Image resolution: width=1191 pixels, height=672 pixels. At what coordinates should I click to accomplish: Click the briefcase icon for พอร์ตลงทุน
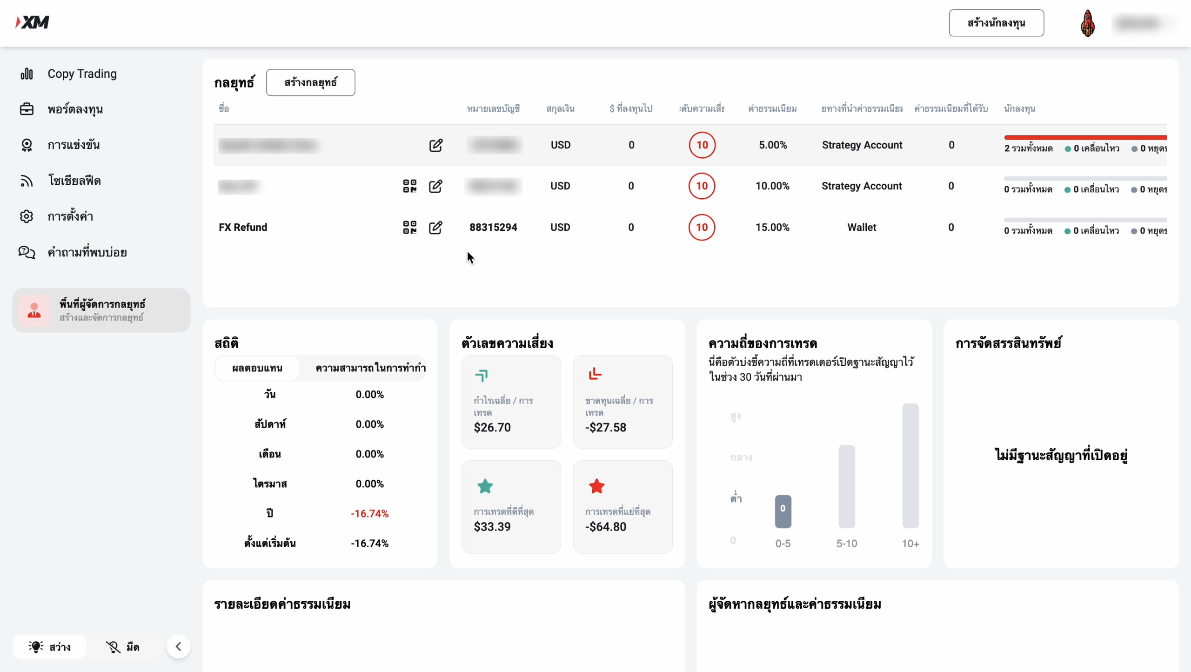[x=27, y=109]
